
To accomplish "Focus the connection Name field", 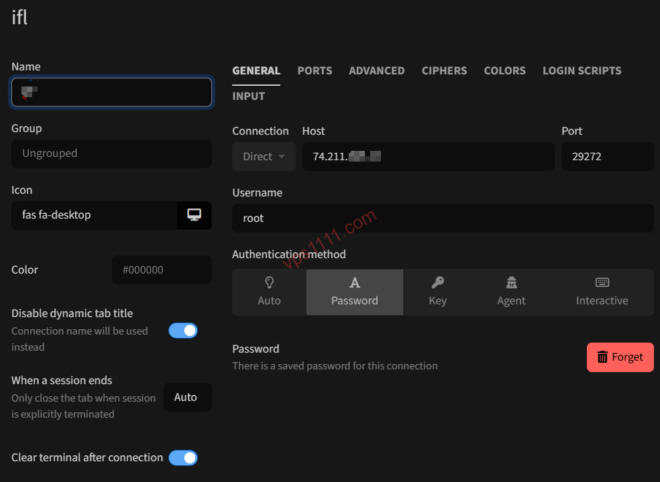I will (x=111, y=92).
